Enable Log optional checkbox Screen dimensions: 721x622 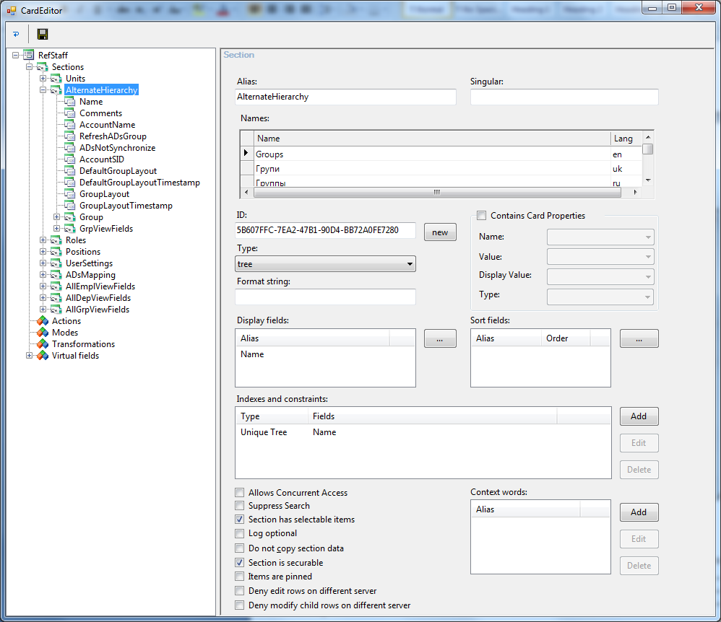point(240,533)
